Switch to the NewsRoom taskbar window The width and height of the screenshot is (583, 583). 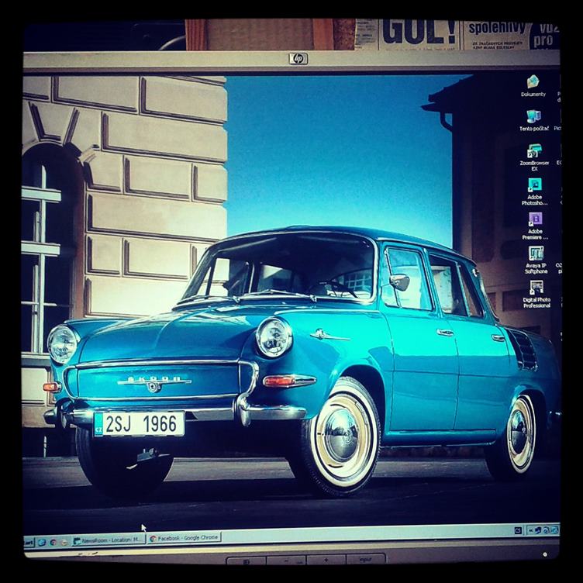pos(109,540)
